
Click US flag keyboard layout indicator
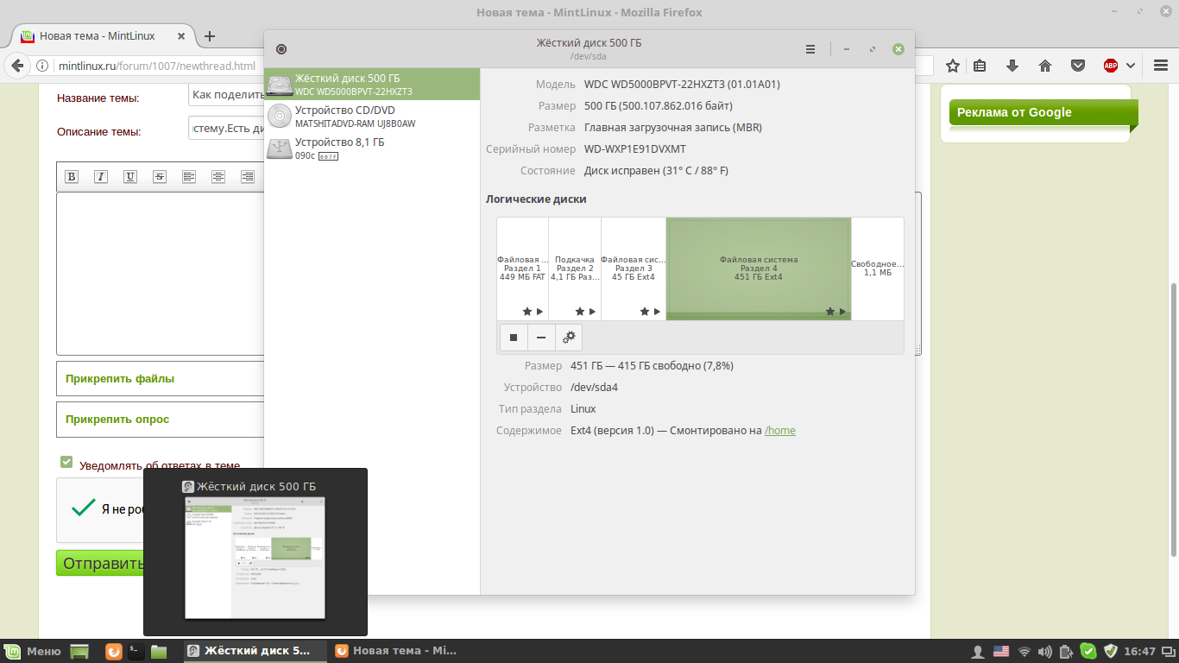coord(1001,651)
